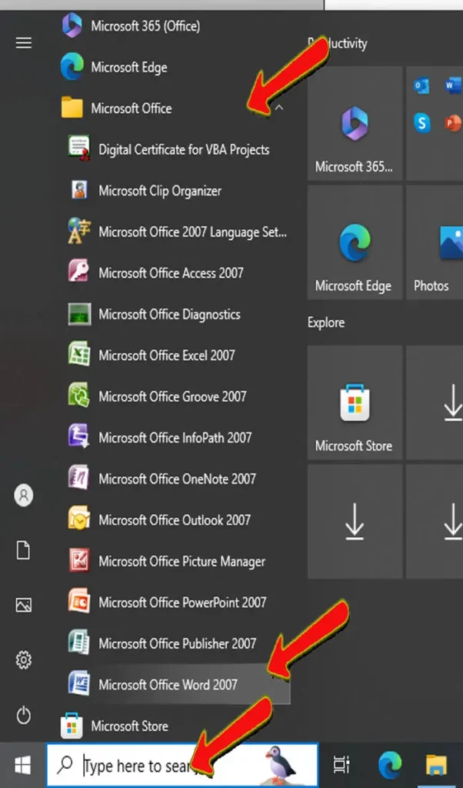This screenshot has height=788, width=463.
Task: Open Settings gear in Start sidebar
Action: click(24, 659)
